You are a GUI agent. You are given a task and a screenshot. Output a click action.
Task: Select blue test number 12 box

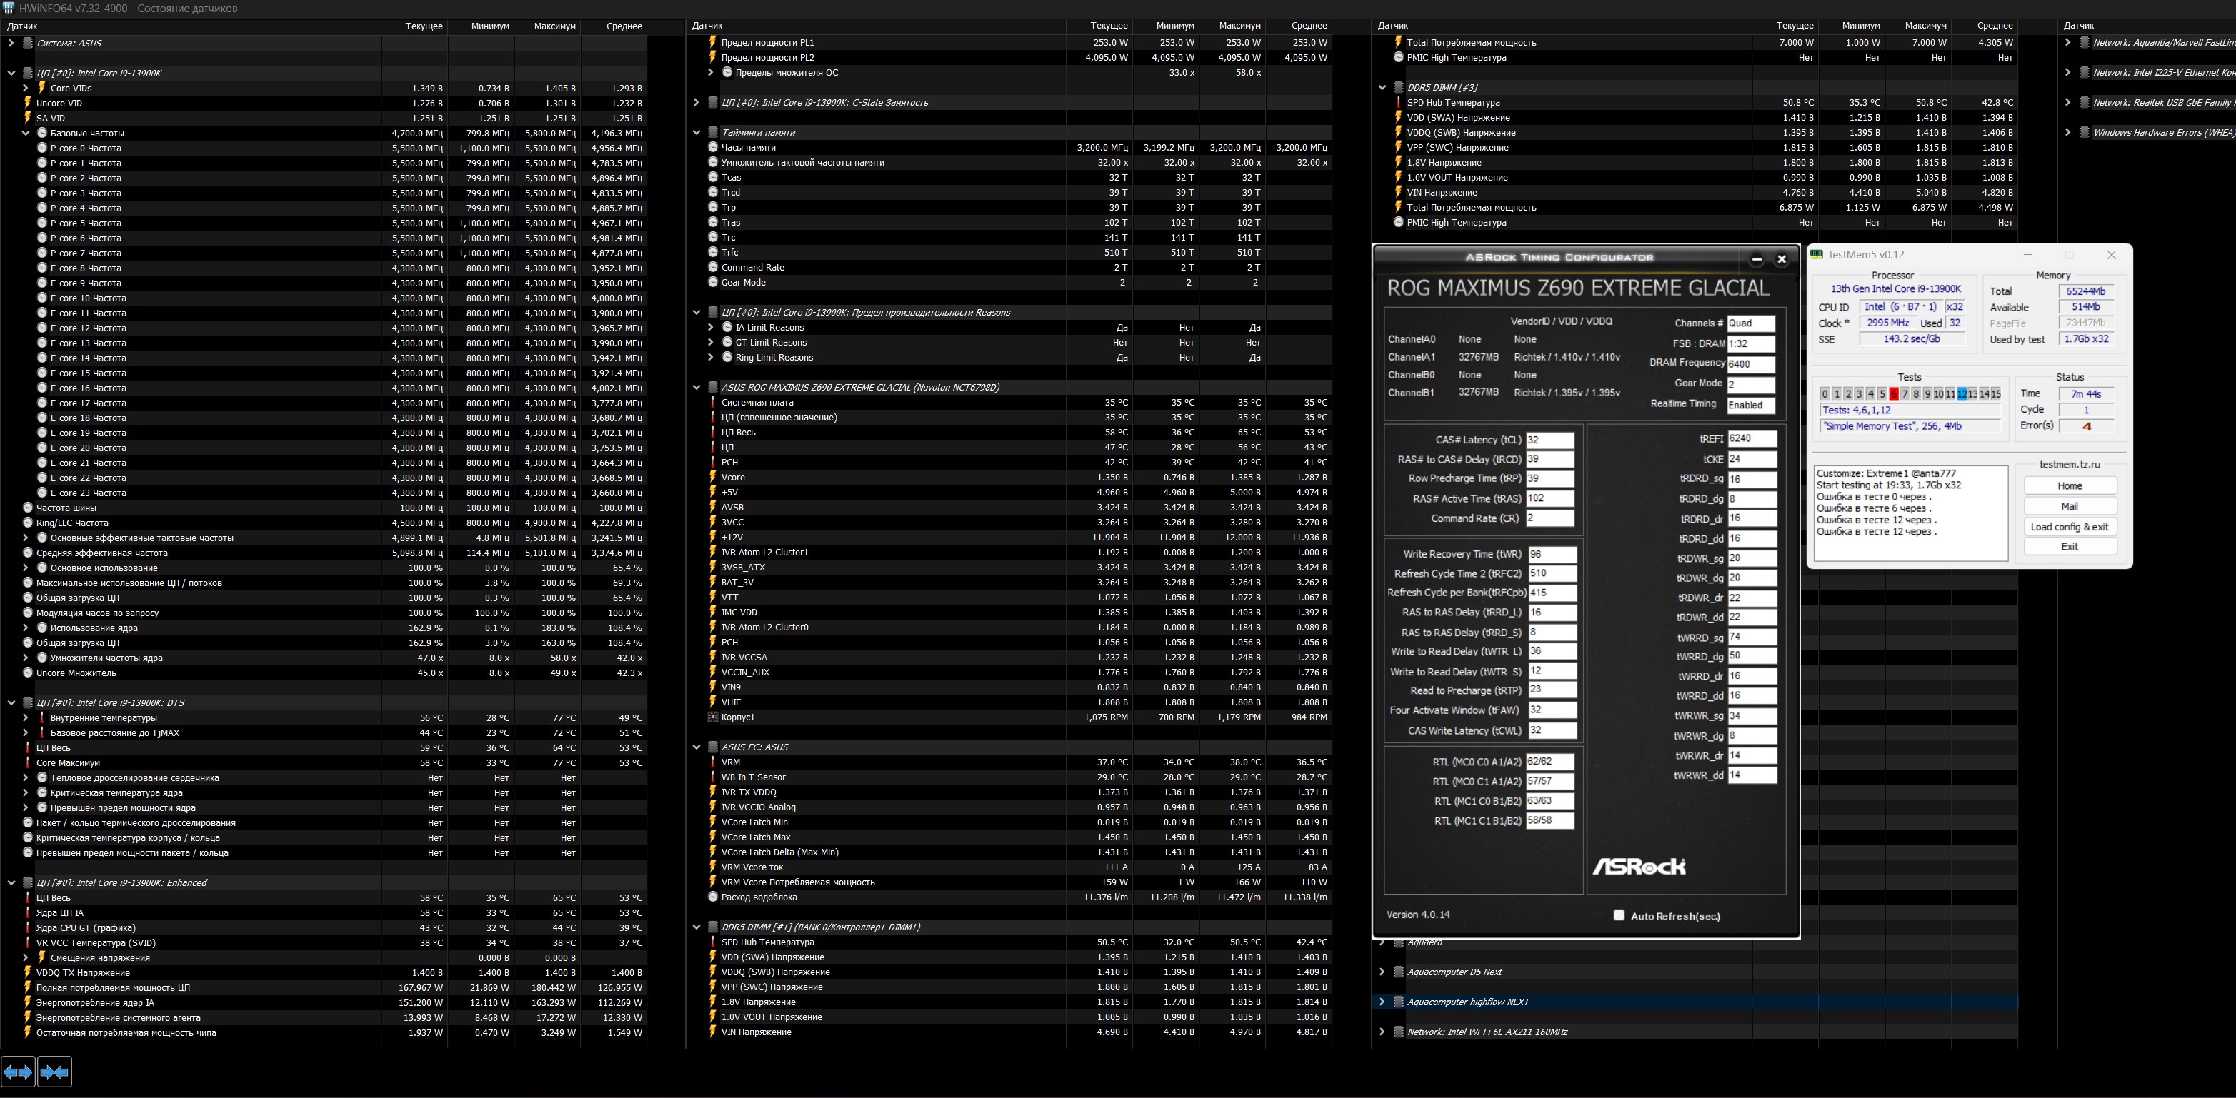click(x=1961, y=394)
